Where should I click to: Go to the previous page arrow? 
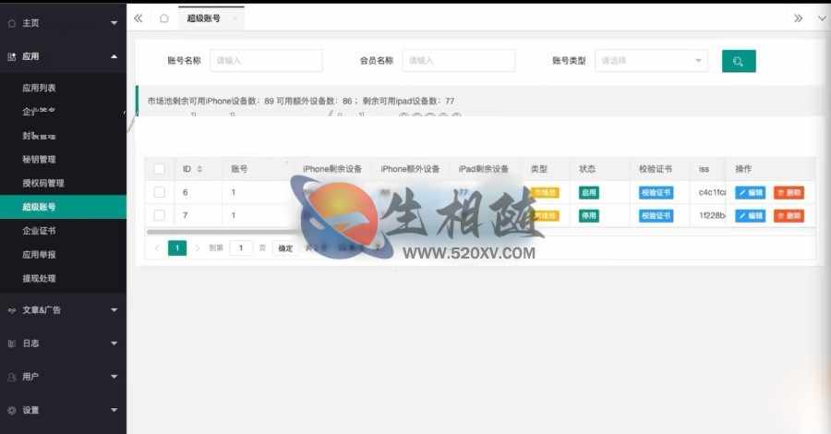tap(157, 248)
